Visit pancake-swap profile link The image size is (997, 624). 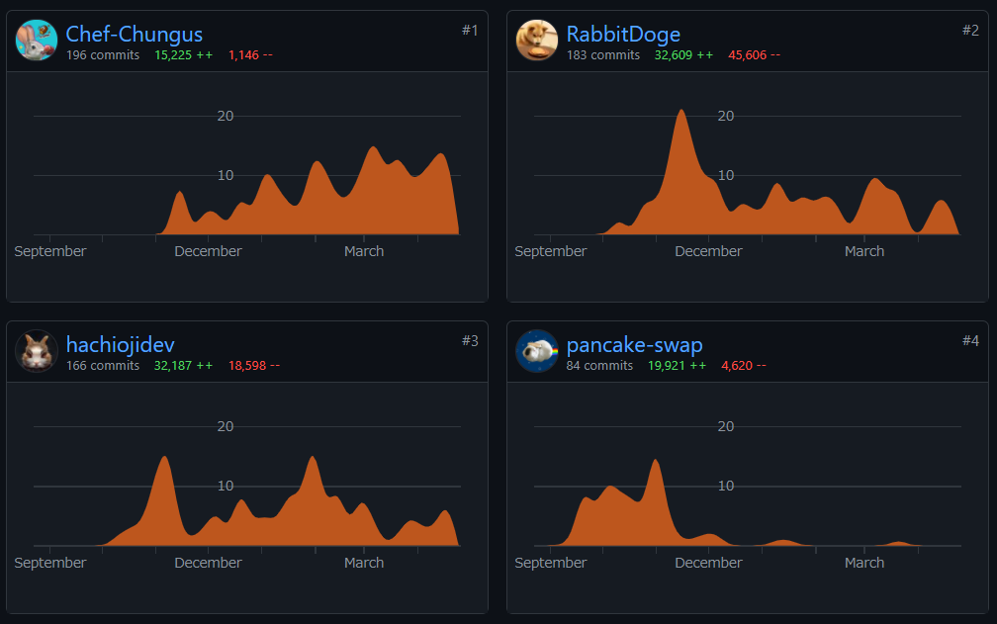coord(635,344)
